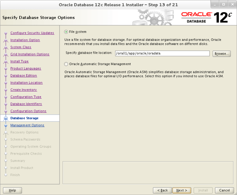This screenshot has height=195, width=237.
Task: Click step marker beside Create Inventory
Action: [x=6, y=90]
